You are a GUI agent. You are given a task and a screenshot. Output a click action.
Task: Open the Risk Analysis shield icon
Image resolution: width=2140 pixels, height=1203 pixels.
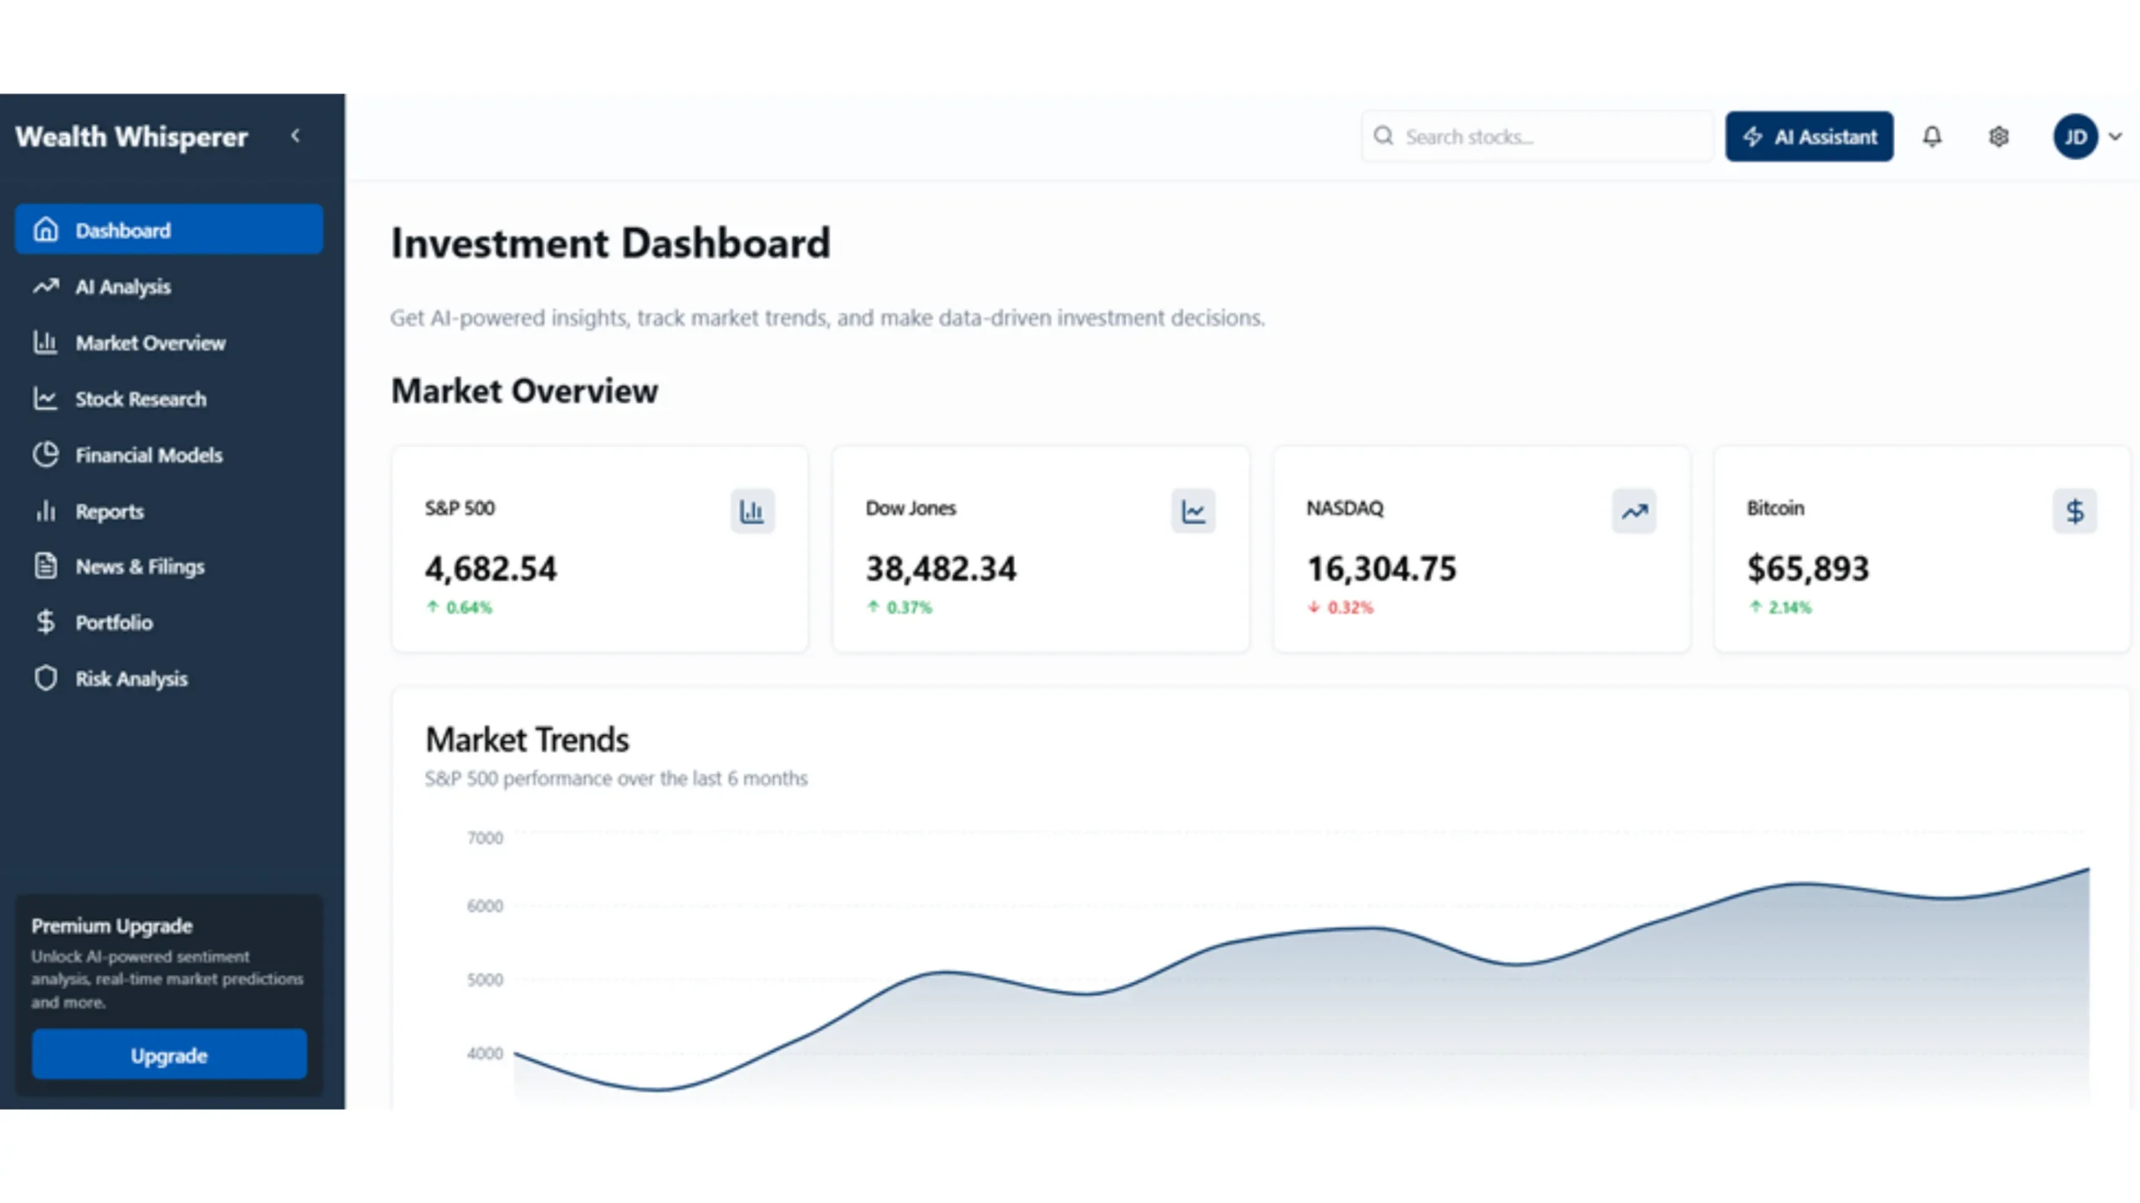[x=45, y=678]
